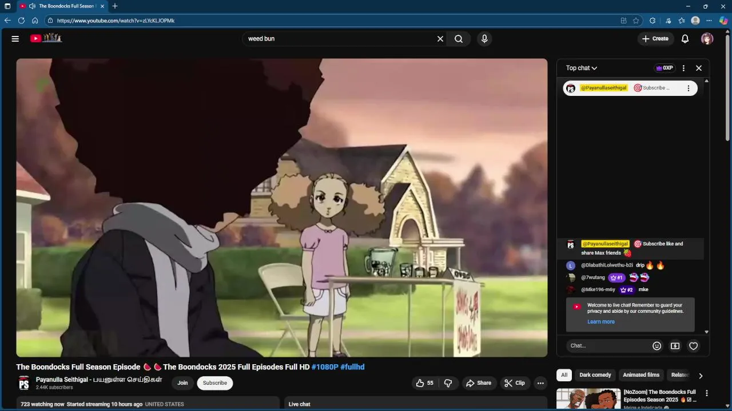Open Edge settings and more menu
This screenshot has width=732, height=411.
[x=709, y=21]
